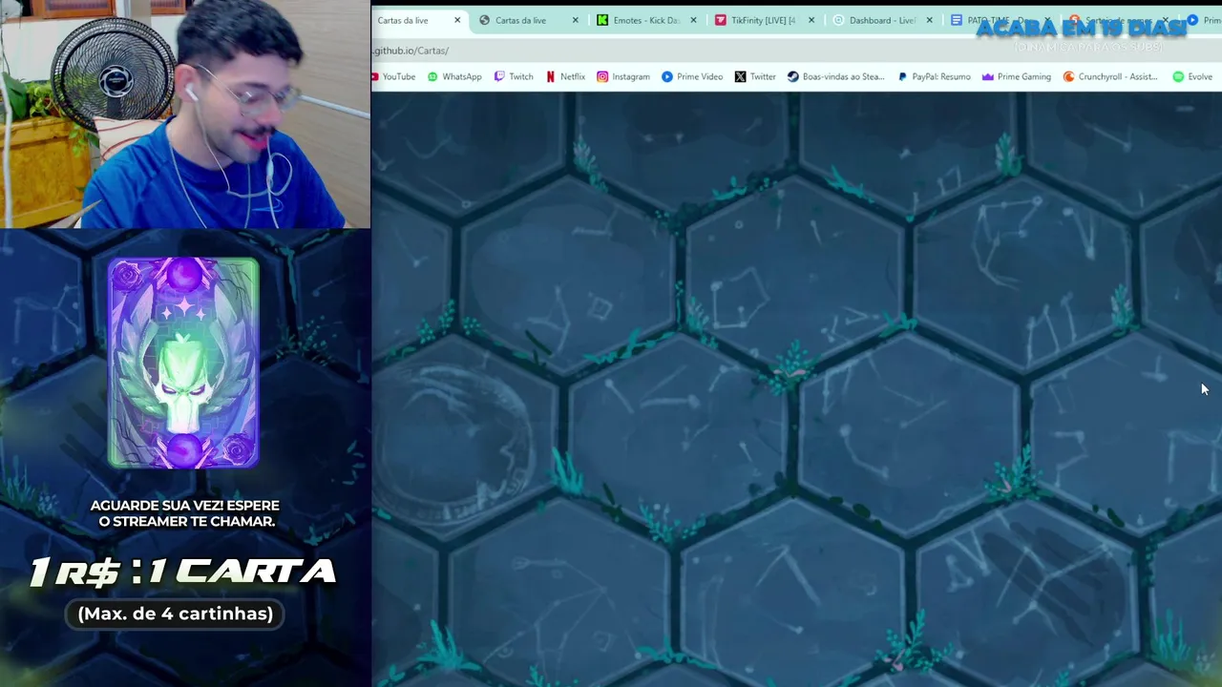The image size is (1222, 687).
Task: Close the active Cartas da live tab
Action: click(457, 20)
